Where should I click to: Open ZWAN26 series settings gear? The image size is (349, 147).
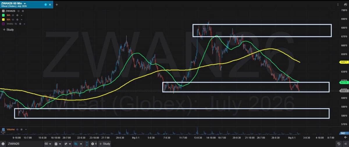[23, 11]
